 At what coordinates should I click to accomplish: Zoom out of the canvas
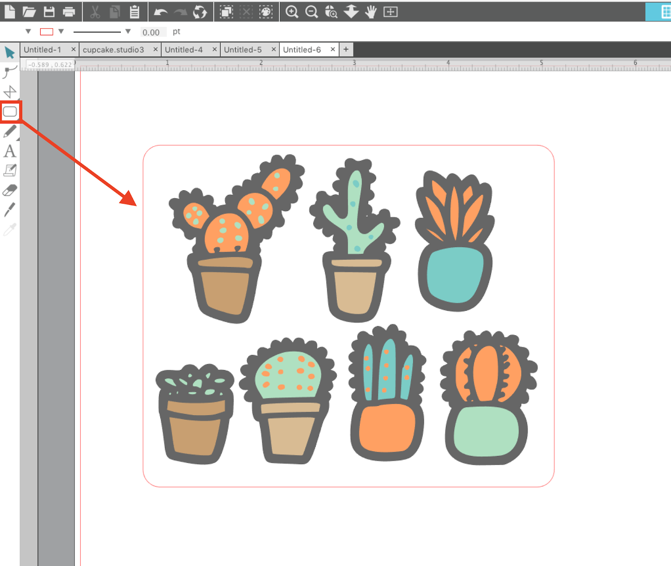312,12
